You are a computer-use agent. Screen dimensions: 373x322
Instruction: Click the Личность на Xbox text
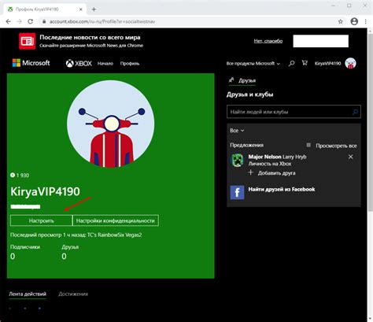(x=270, y=164)
